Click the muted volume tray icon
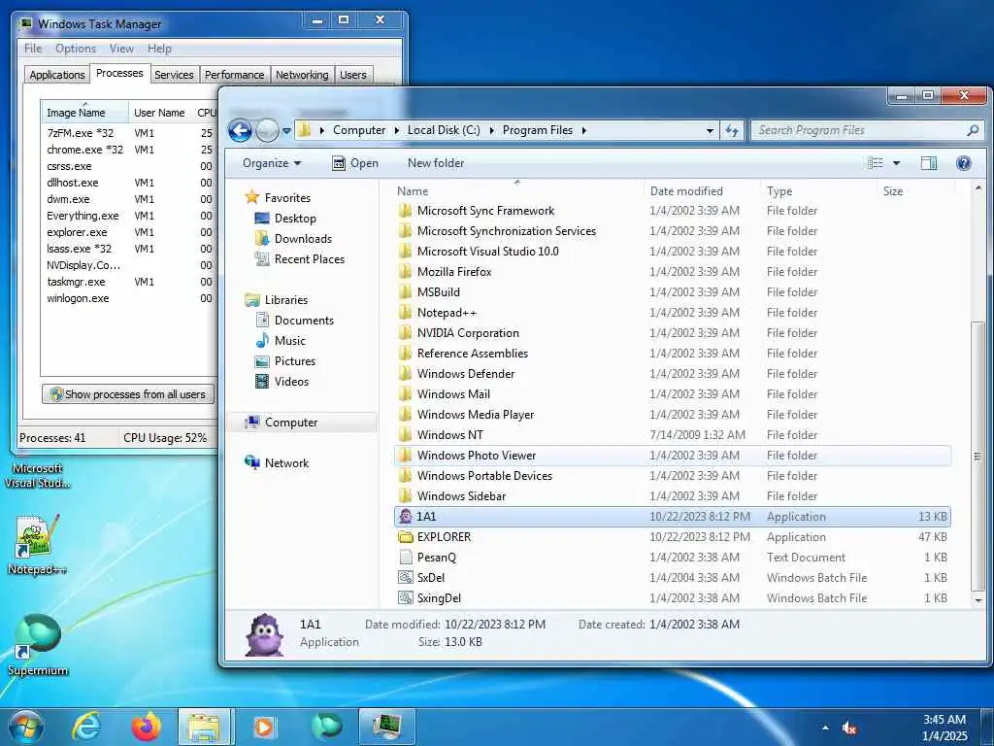 click(848, 729)
